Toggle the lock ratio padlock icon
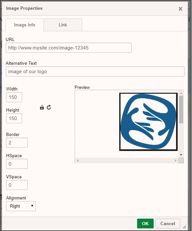 coord(42,107)
